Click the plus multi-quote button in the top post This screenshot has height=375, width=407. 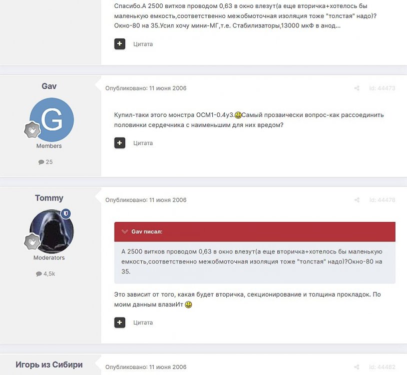120,44
